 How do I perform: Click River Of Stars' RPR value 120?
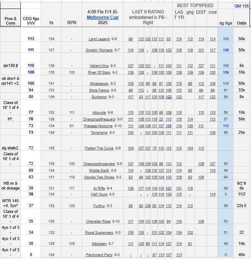click(72, 72)
